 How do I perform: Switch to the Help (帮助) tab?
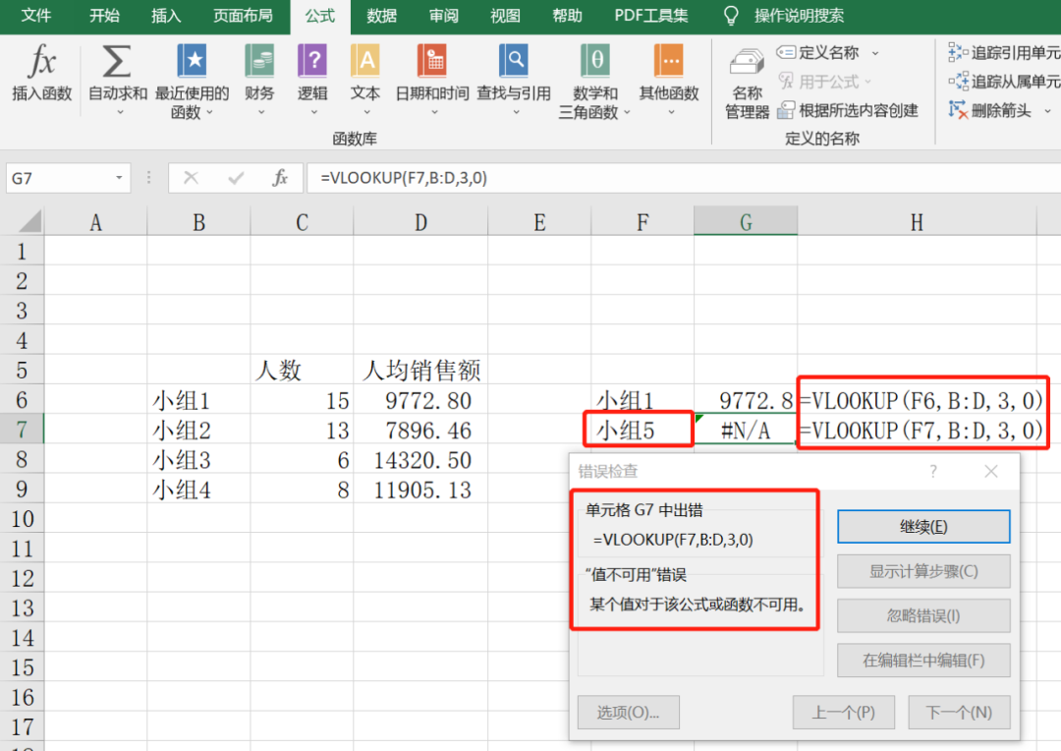[567, 15]
